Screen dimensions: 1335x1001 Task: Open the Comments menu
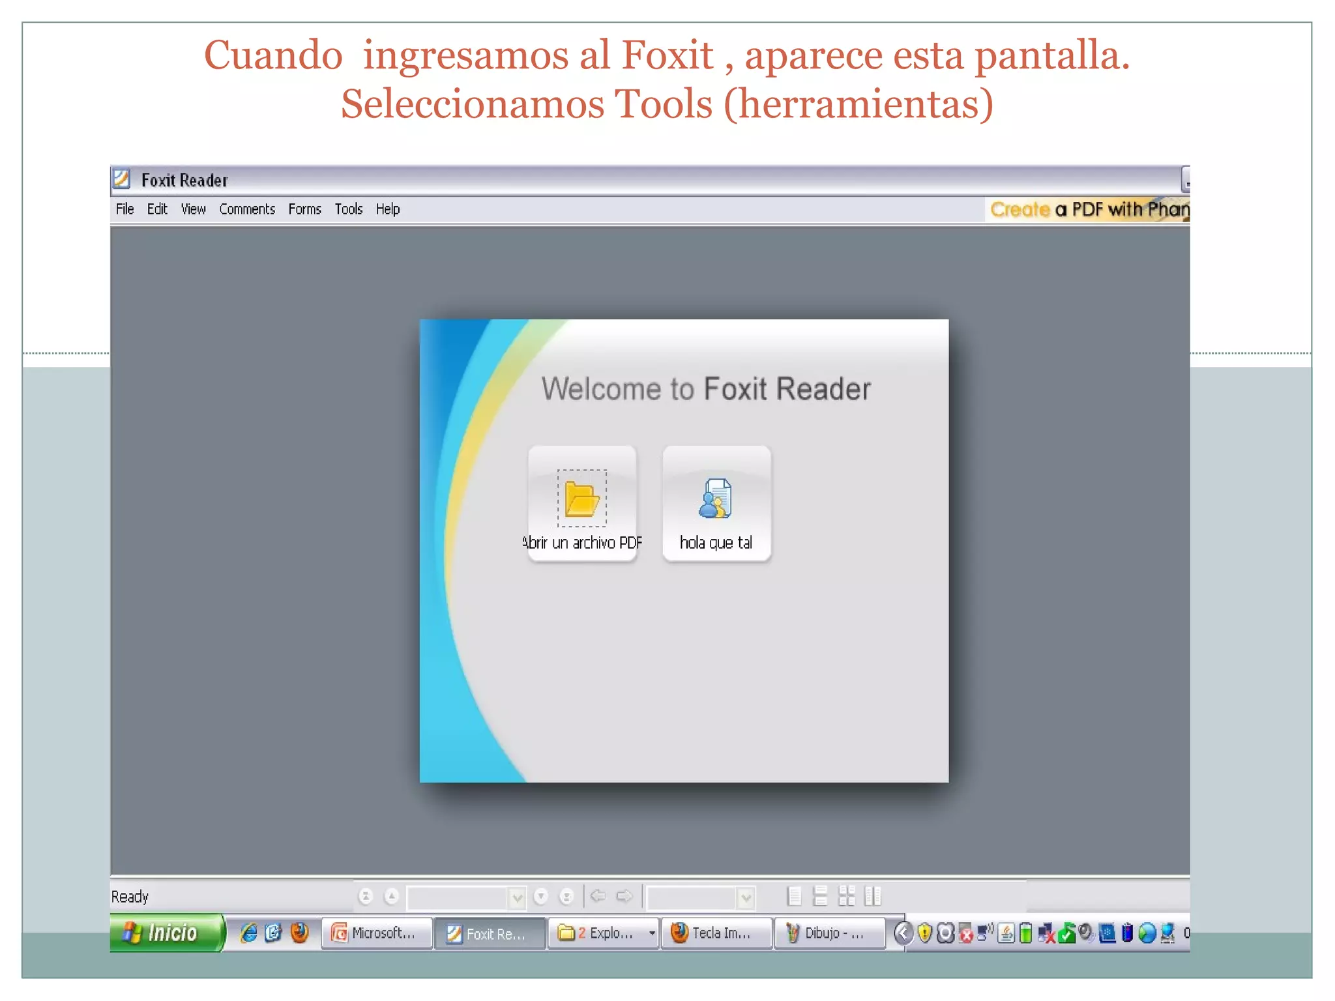(x=247, y=209)
